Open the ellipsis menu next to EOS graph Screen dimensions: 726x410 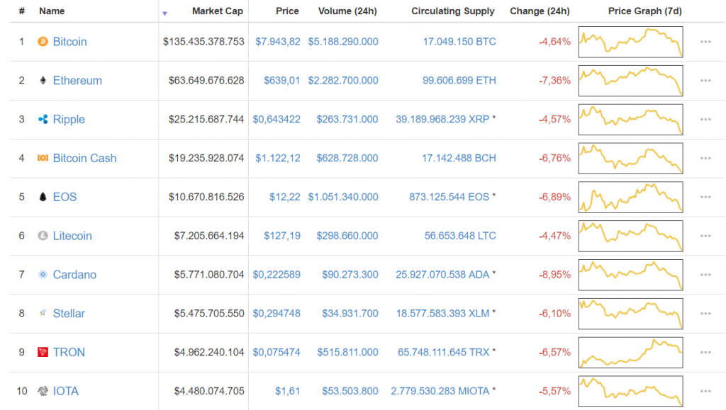(705, 197)
